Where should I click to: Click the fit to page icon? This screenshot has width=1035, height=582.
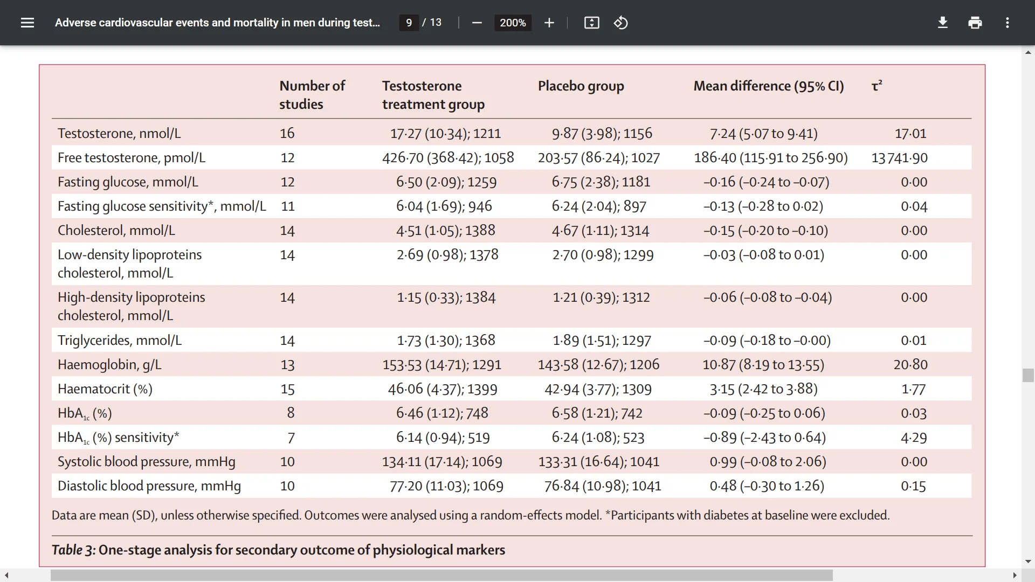[591, 23]
